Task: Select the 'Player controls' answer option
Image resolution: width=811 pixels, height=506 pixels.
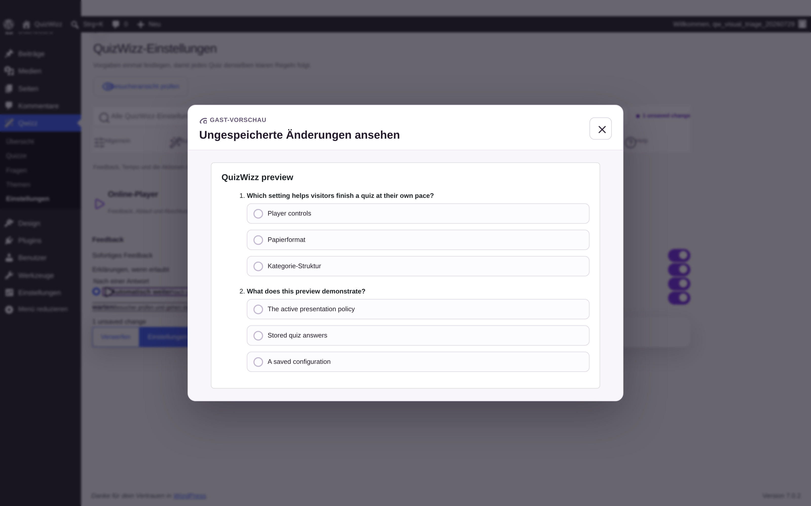Action: [x=418, y=214]
